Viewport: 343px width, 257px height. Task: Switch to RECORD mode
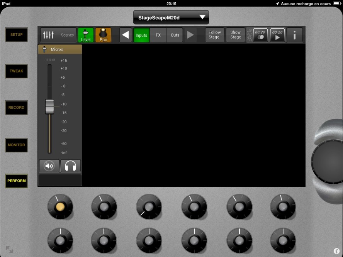coord(16,108)
